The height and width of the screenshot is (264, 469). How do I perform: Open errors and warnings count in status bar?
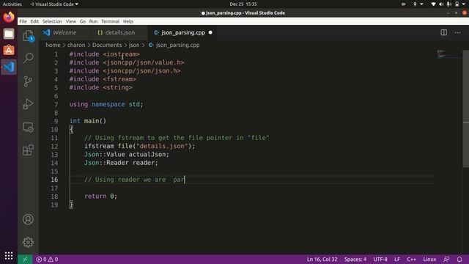(x=47, y=259)
